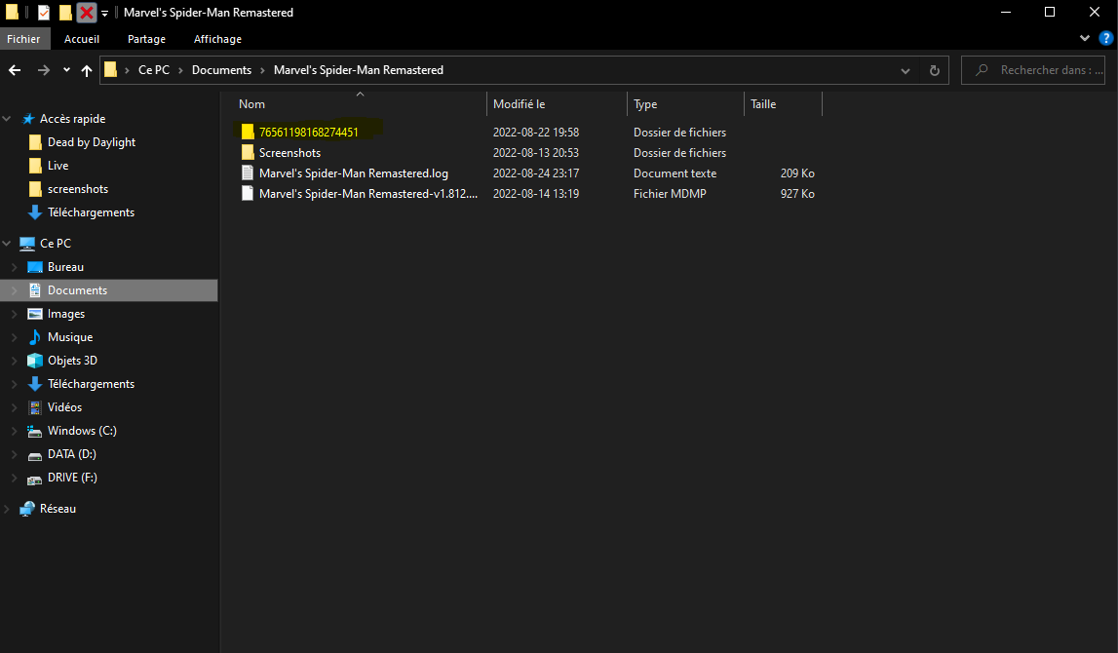1118x653 pixels.
Task: Open the Live quick access folder
Action: (58, 166)
